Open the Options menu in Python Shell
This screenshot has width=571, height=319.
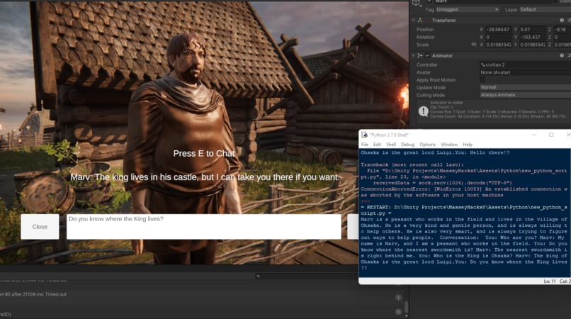tap(427, 145)
